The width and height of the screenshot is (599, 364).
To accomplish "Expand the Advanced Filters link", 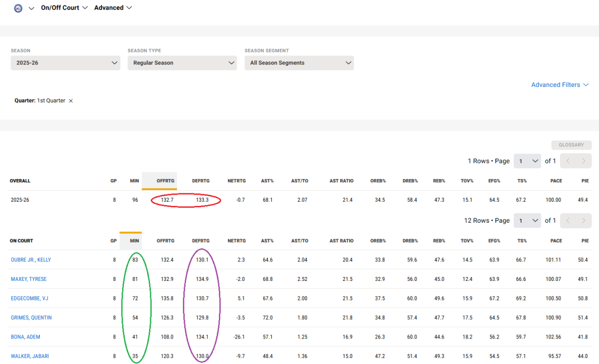I will click(x=560, y=85).
